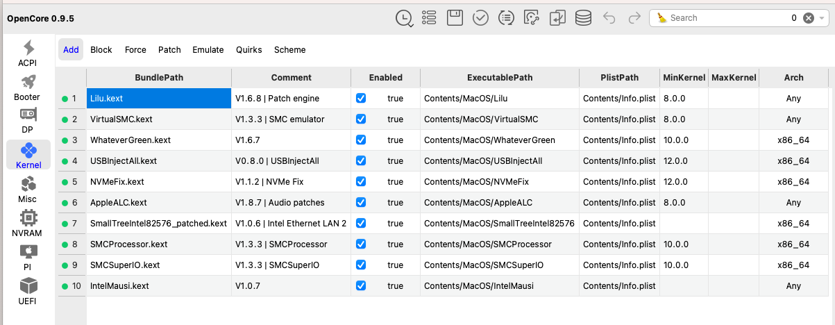Click the BundlePath column header
This screenshot has height=325, width=835.
[x=159, y=78]
